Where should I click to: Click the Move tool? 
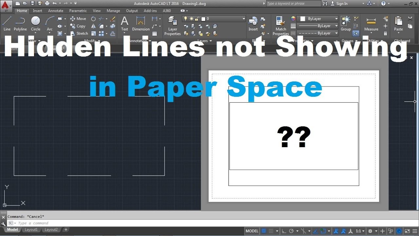coord(78,19)
